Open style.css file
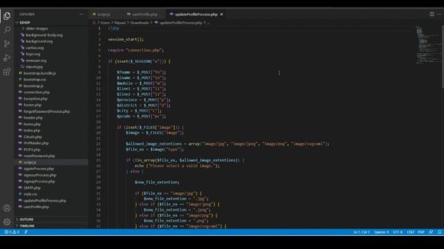444x249 pixels. point(30,194)
